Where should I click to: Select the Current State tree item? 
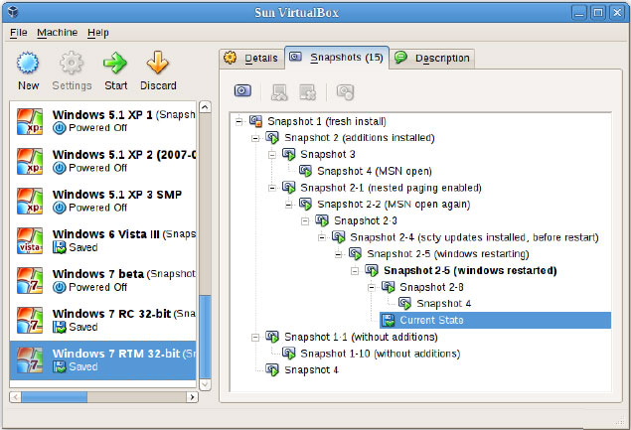pyautogui.click(x=496, y=320)
